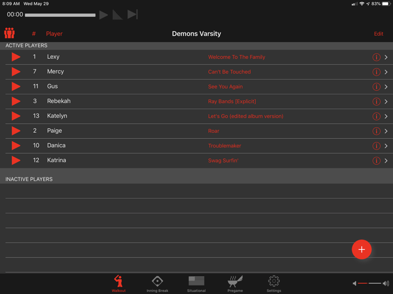Play Katrina's walkout song
The image size is (393, 294).
16,160
